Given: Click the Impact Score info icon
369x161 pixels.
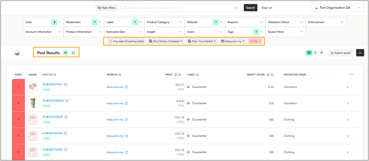Looking at the screenshot, I should pos(268,75).
